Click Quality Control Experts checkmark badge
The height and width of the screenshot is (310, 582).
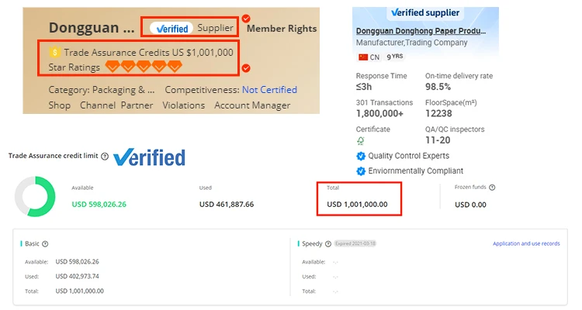click(x=360, y=156)
